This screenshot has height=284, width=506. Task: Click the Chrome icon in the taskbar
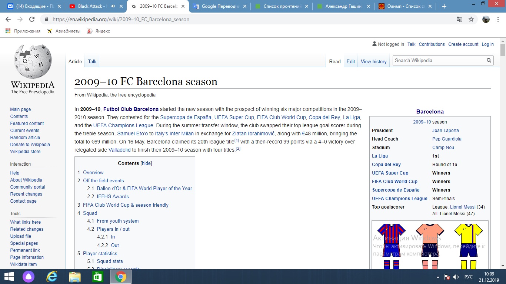click(121, 277)
